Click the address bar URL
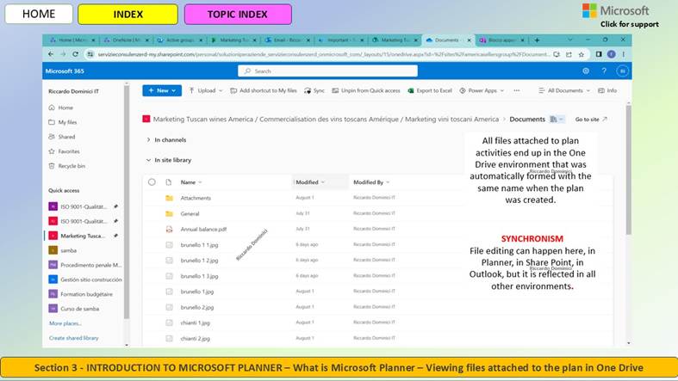Screen dimensions: 678x381 pyautogui.click(x=323, y=54)
